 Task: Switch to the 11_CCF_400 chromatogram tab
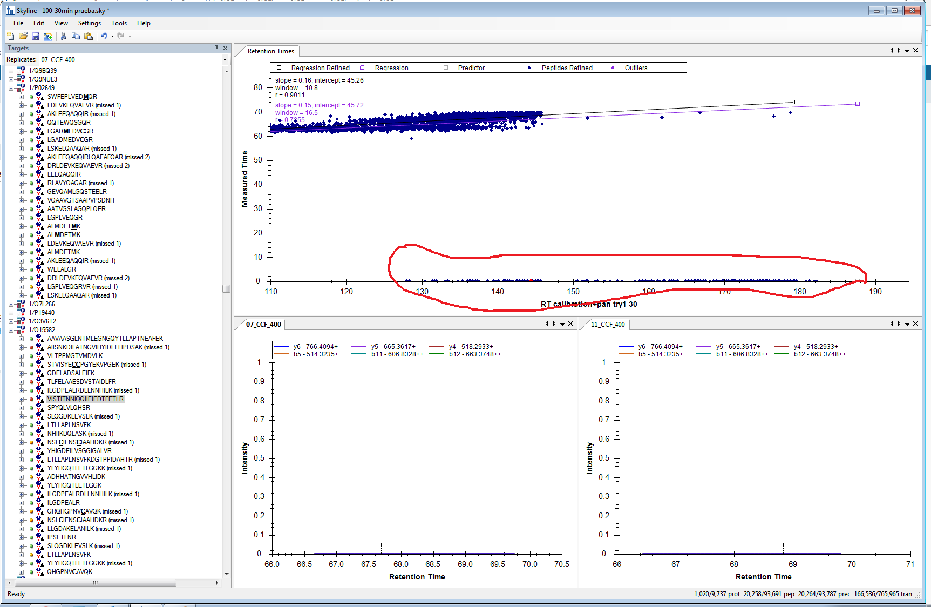pyautogui.click(x=608, y=325)
